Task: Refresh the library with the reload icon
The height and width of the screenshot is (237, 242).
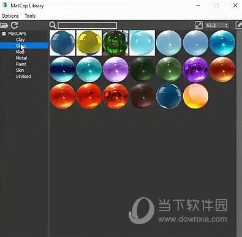Action: coord(14,25)
